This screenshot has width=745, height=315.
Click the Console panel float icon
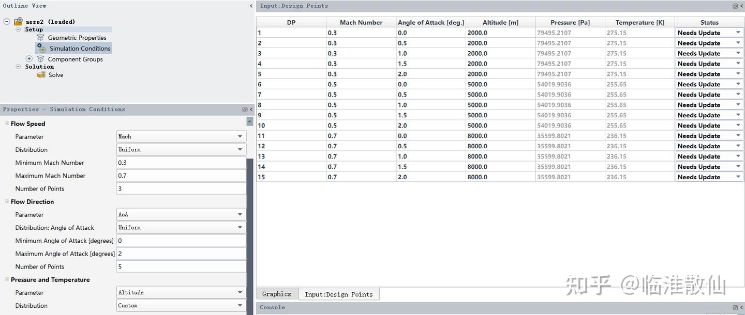click(x=735, y=307)
